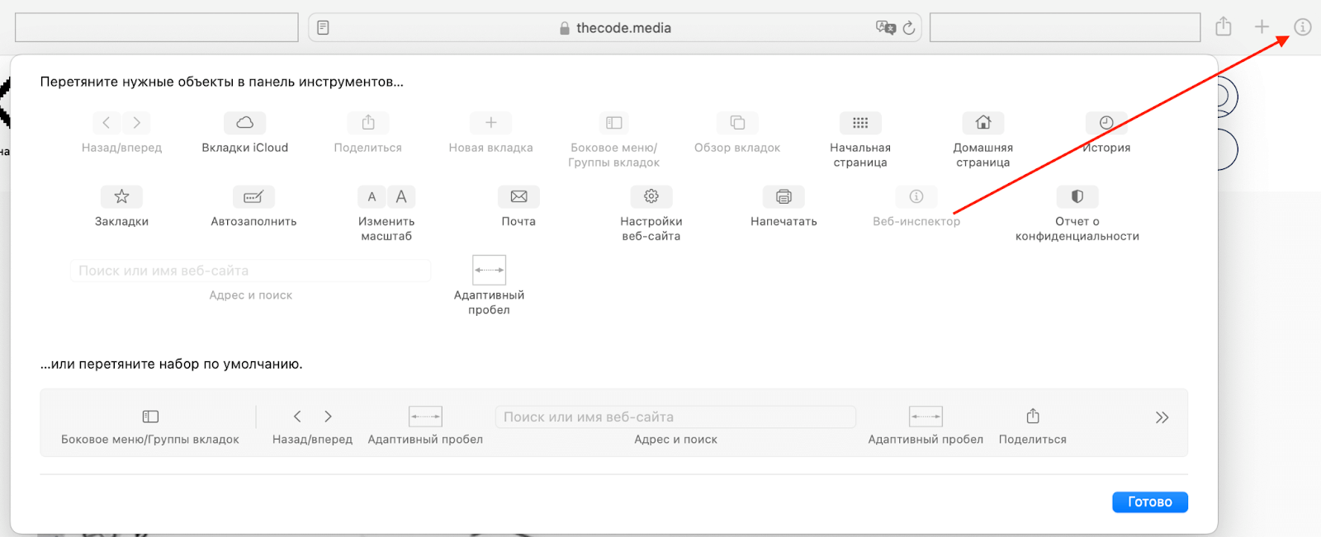The image size is (1321, 537).
Task: Click the AutoFill icon
Action: [253, 196]
